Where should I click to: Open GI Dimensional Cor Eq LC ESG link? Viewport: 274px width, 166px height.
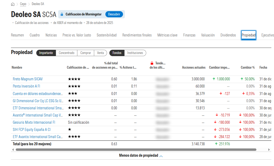(38, 101)
